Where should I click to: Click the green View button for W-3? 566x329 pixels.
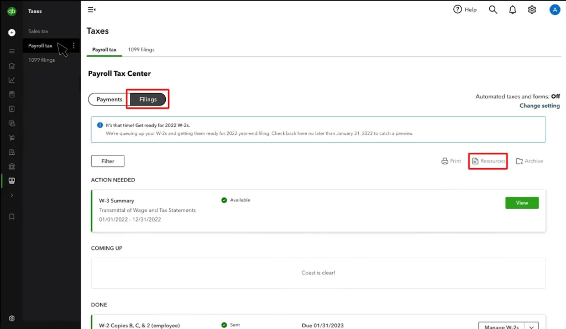coord(522,203)
